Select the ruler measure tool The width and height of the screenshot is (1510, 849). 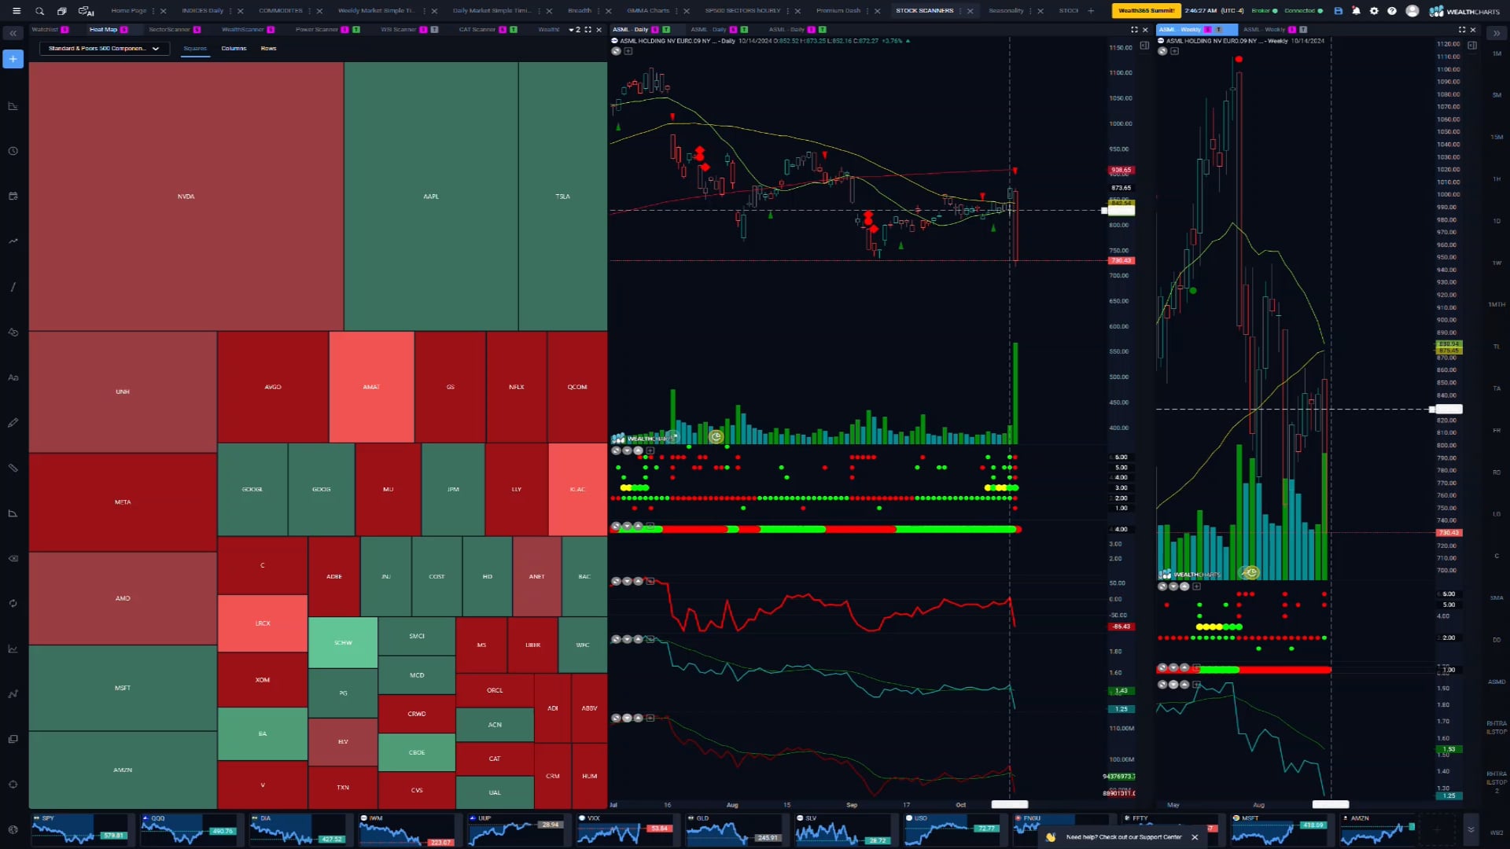(13, 468)
